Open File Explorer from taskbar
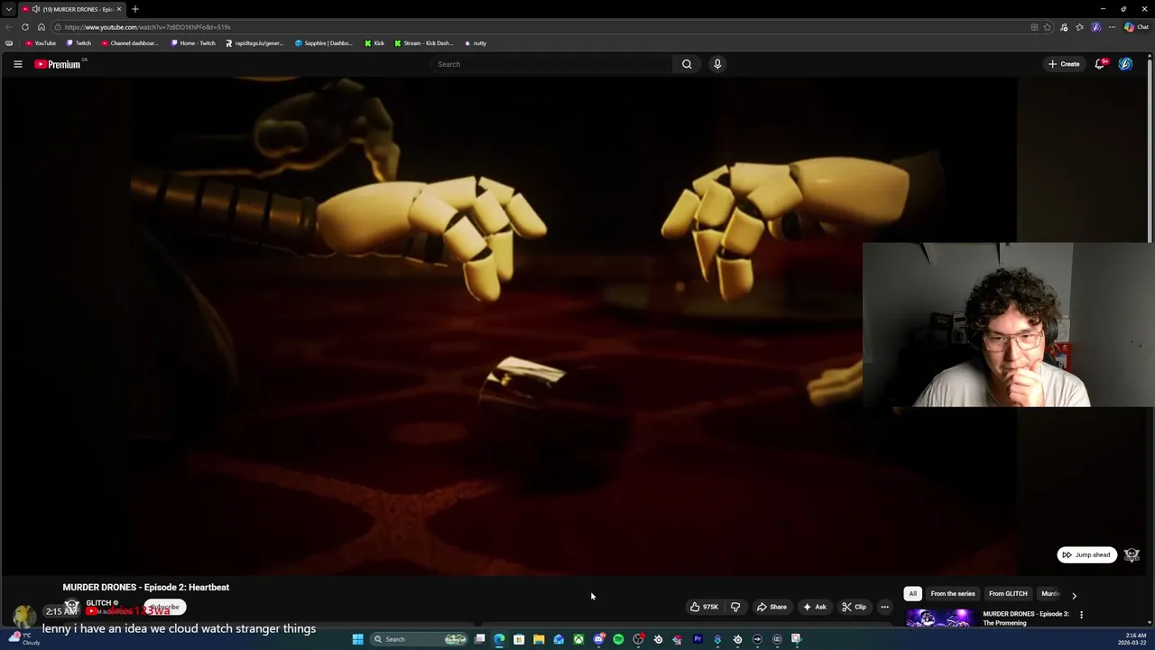This screenshot has width=1155, height=650. pos(539,639)
